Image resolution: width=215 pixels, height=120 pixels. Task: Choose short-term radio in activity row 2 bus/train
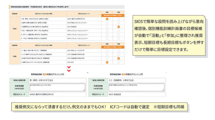point(107,54)
